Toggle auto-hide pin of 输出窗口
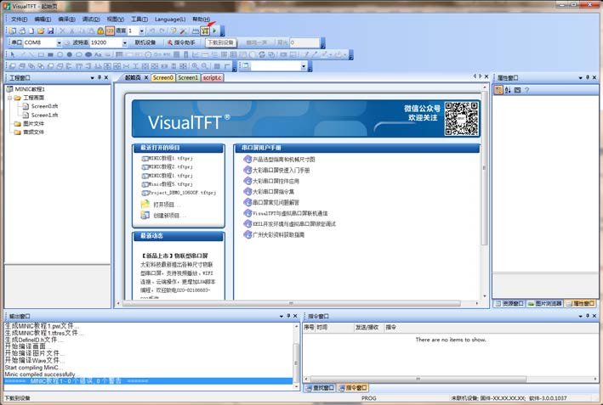 click(288, 316)
